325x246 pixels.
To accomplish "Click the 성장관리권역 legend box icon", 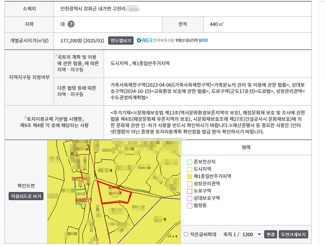I will click(190, 184).
